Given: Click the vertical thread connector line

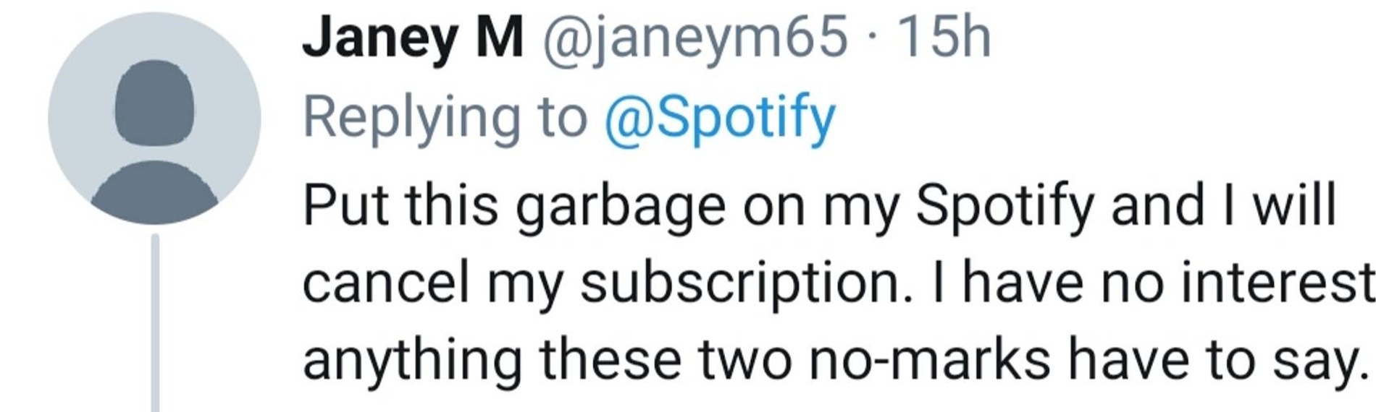Looking at the screenshot, I should coord(155,322).
